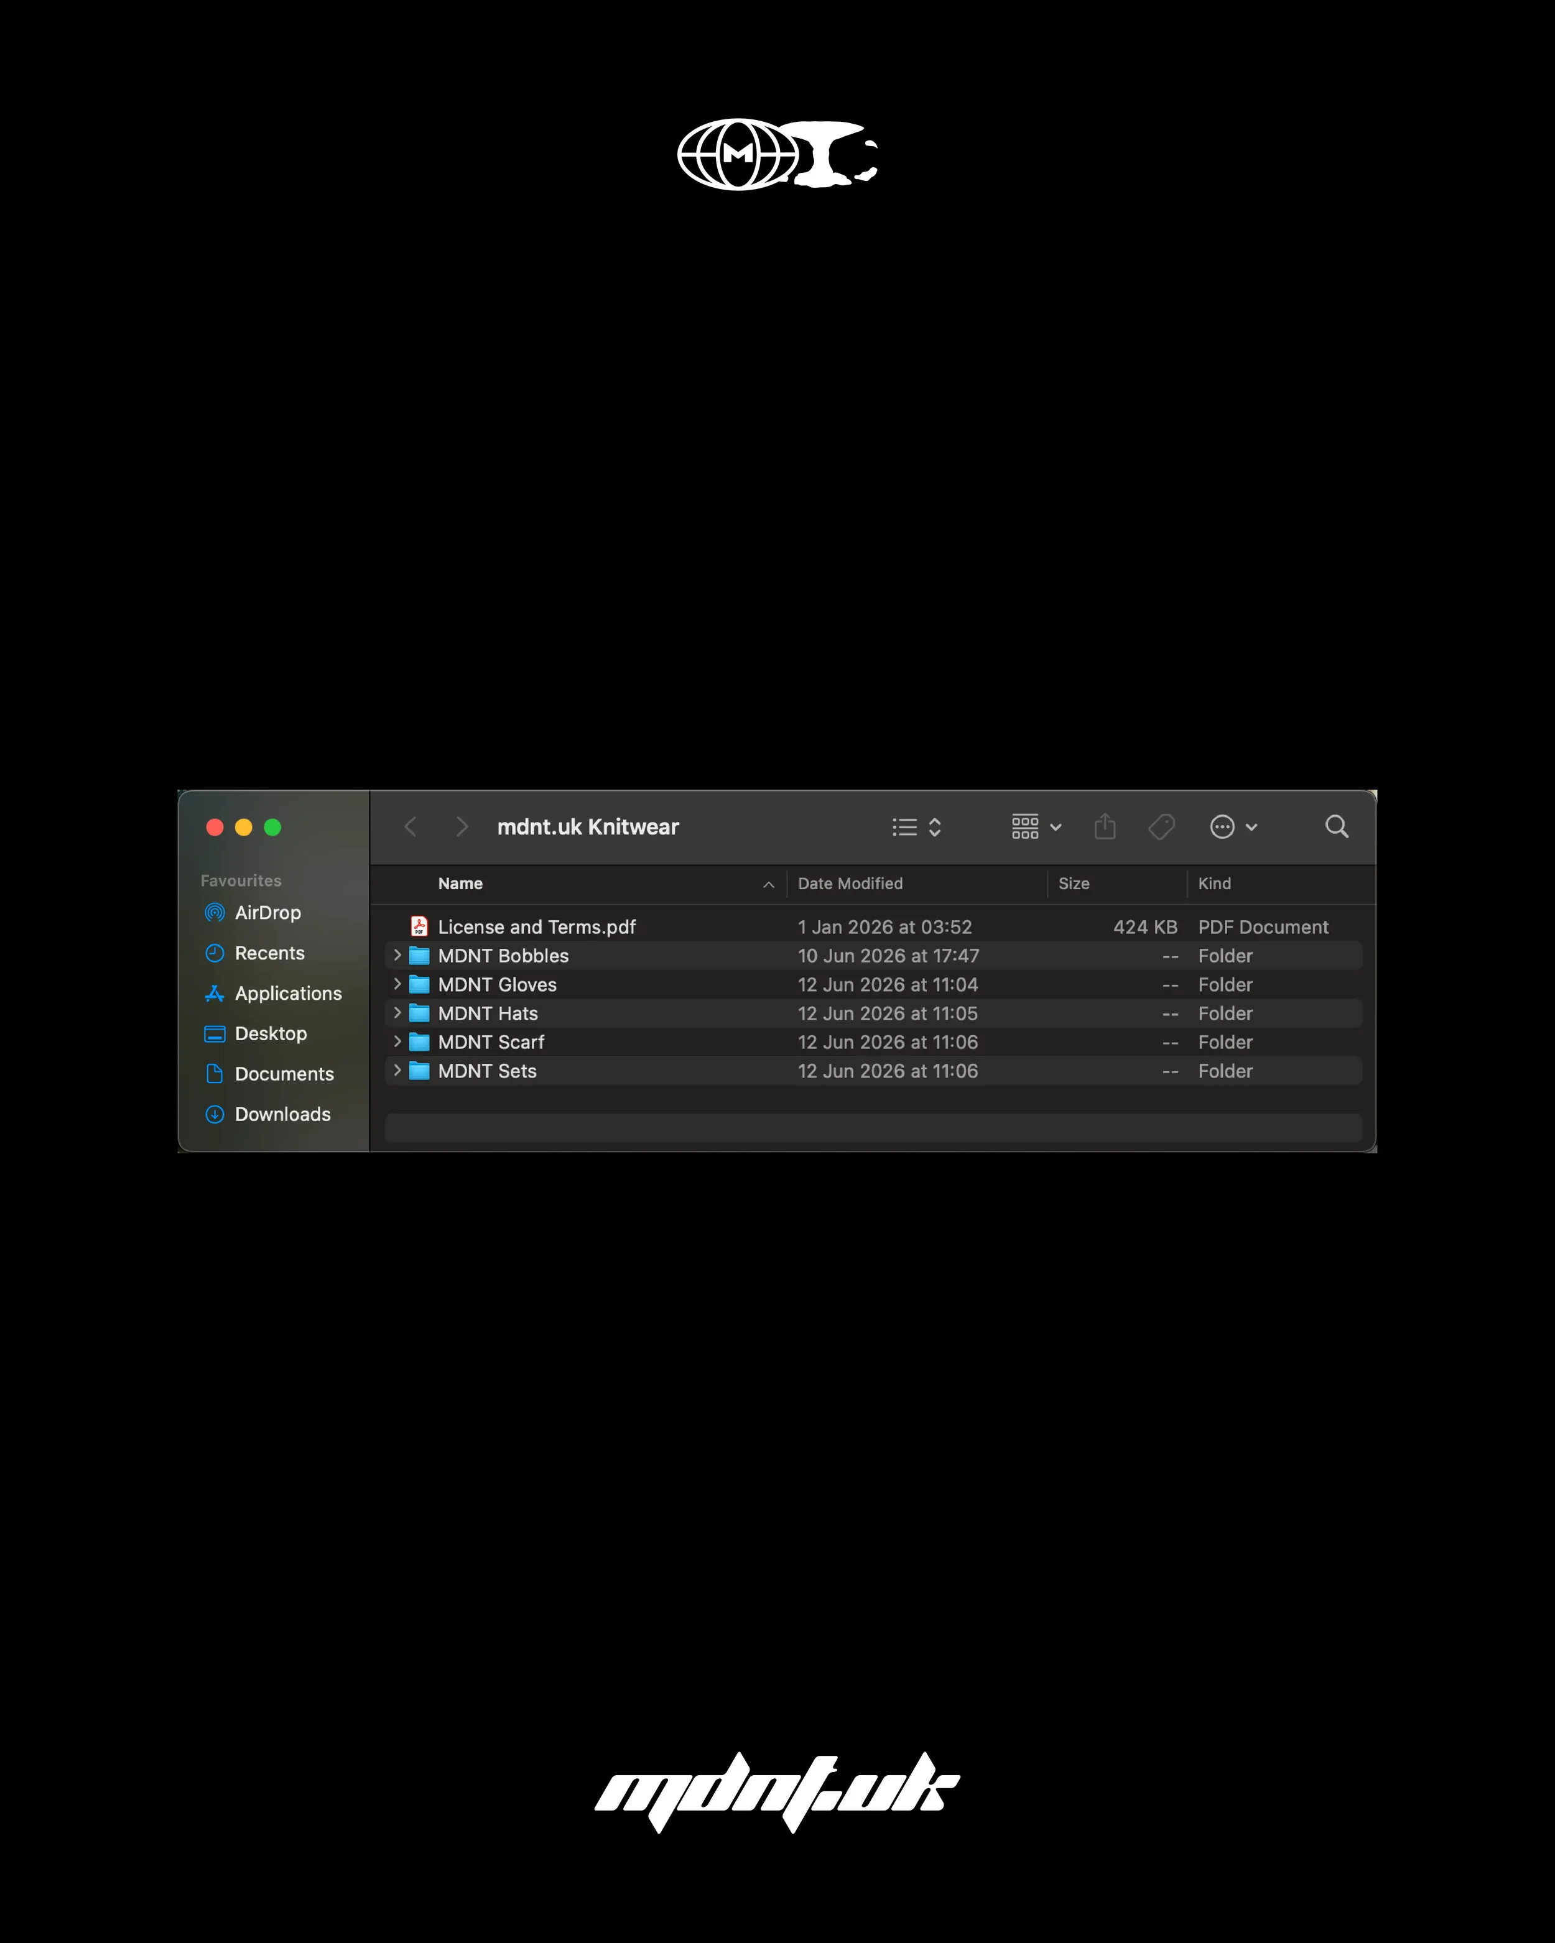
Task: Click the MDNT Scarf folder name
Action: click(491, 1043)
